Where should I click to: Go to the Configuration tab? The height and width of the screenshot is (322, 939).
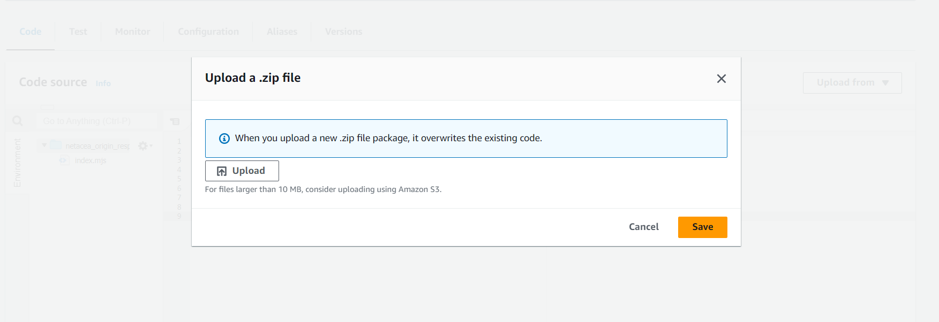208,32
